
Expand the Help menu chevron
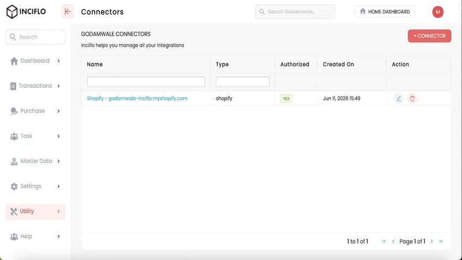pyautogui.click(x=59, y=236)
